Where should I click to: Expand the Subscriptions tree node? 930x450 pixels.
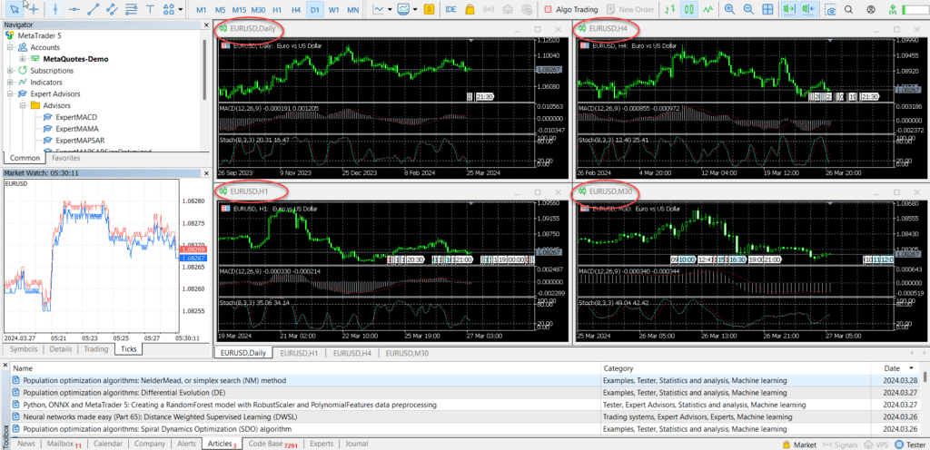[10, 71]
